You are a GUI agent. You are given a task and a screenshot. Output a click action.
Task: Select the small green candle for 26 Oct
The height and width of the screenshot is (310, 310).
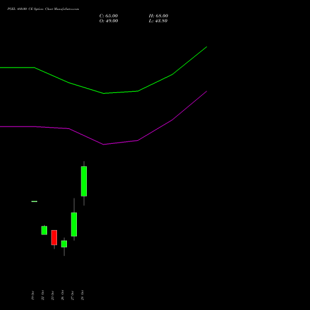coord(64,244)
